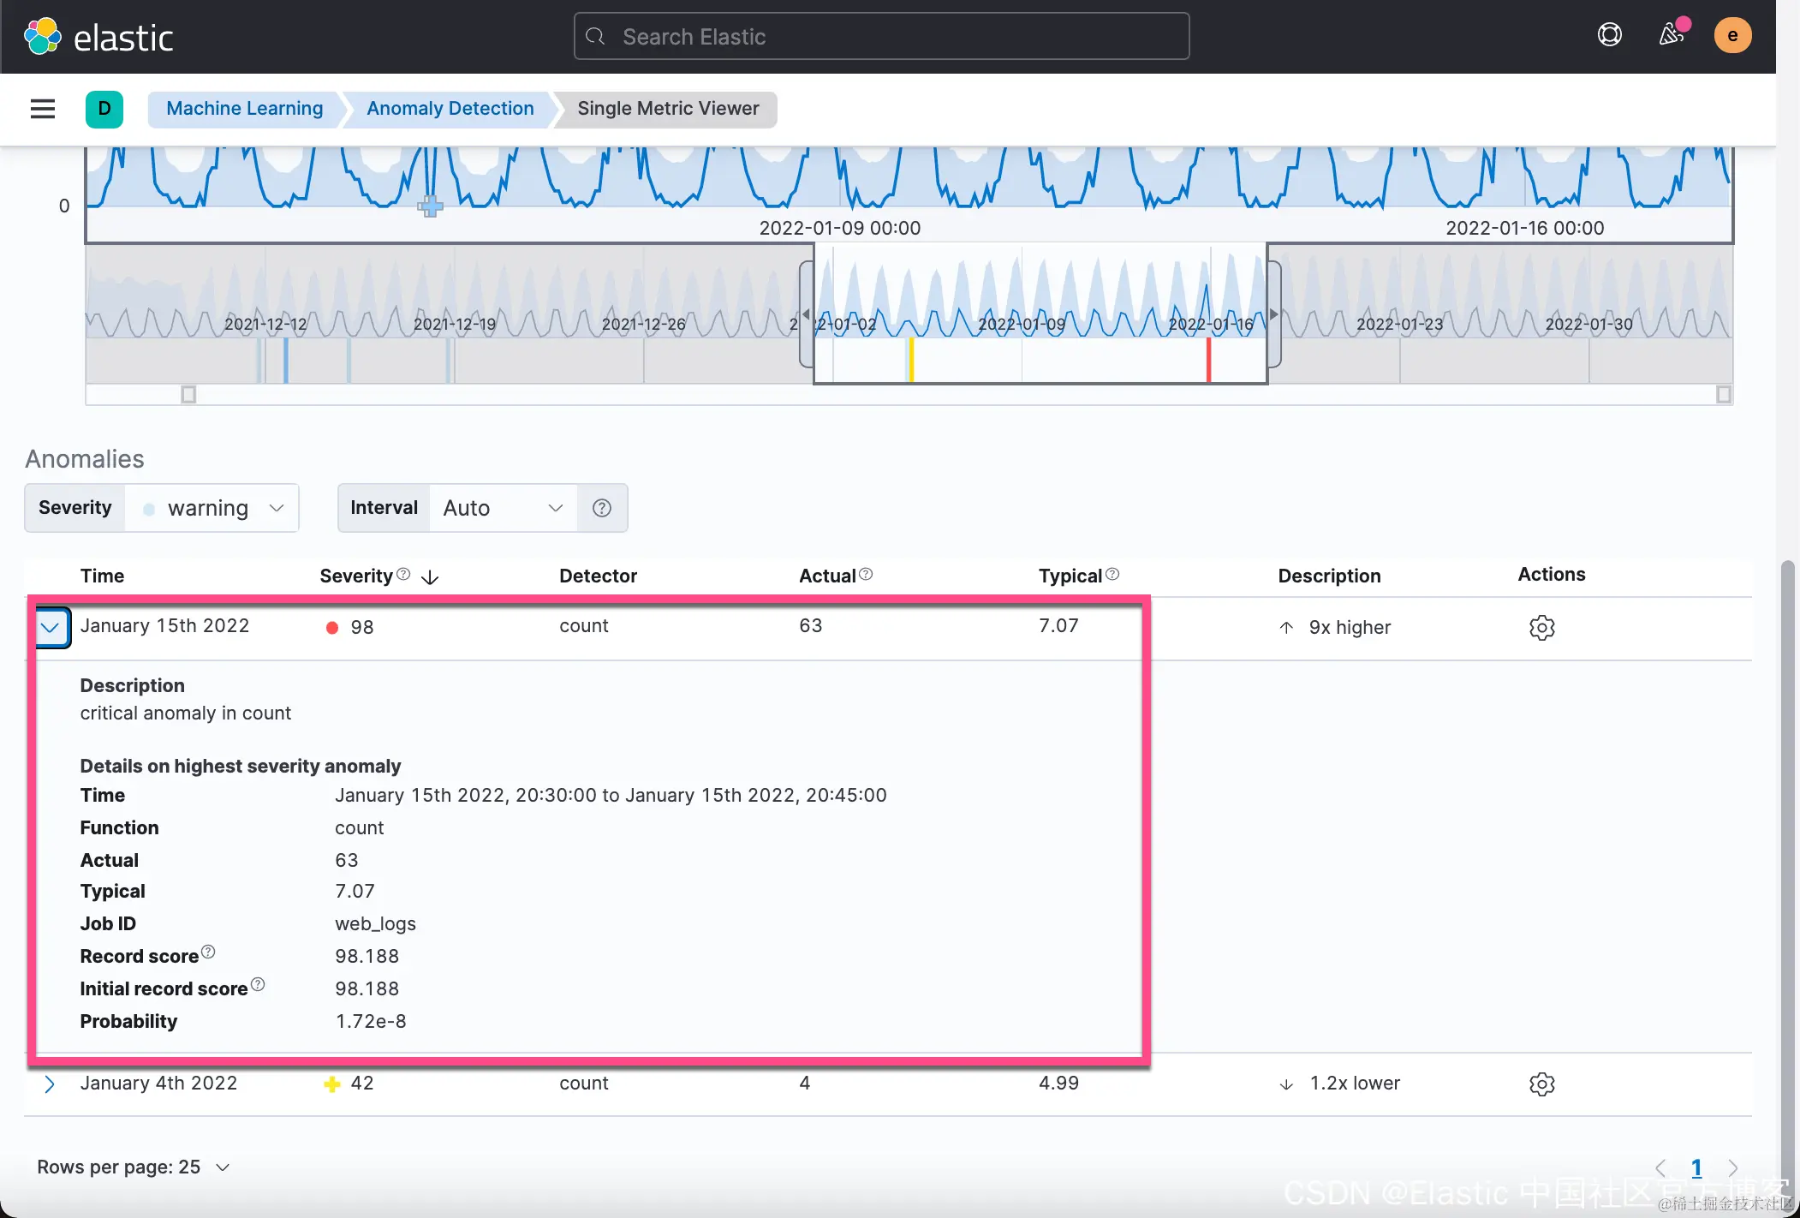Collapse the January 15th 2022 row

point(51,628)
